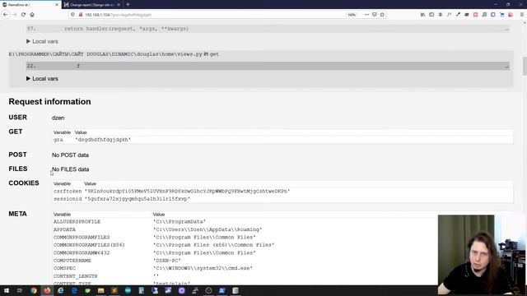The image size is (527, 296).
Task: Click the shopping cart extension icon
Action: (501, 15)
